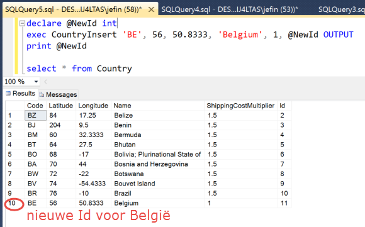Open the 100 % zoom dropdown
This screenshot has width=365, height=227.
pos(36,82)
